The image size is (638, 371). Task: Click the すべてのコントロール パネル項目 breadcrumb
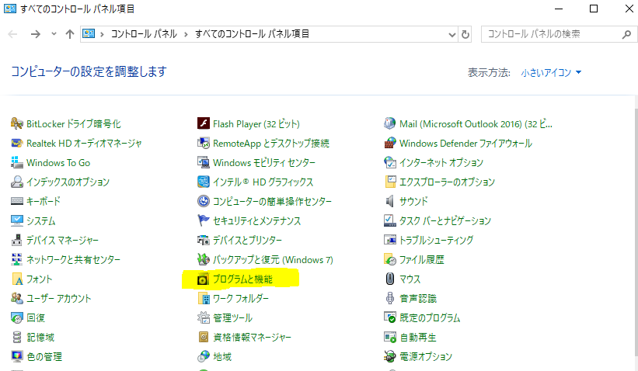252,34
